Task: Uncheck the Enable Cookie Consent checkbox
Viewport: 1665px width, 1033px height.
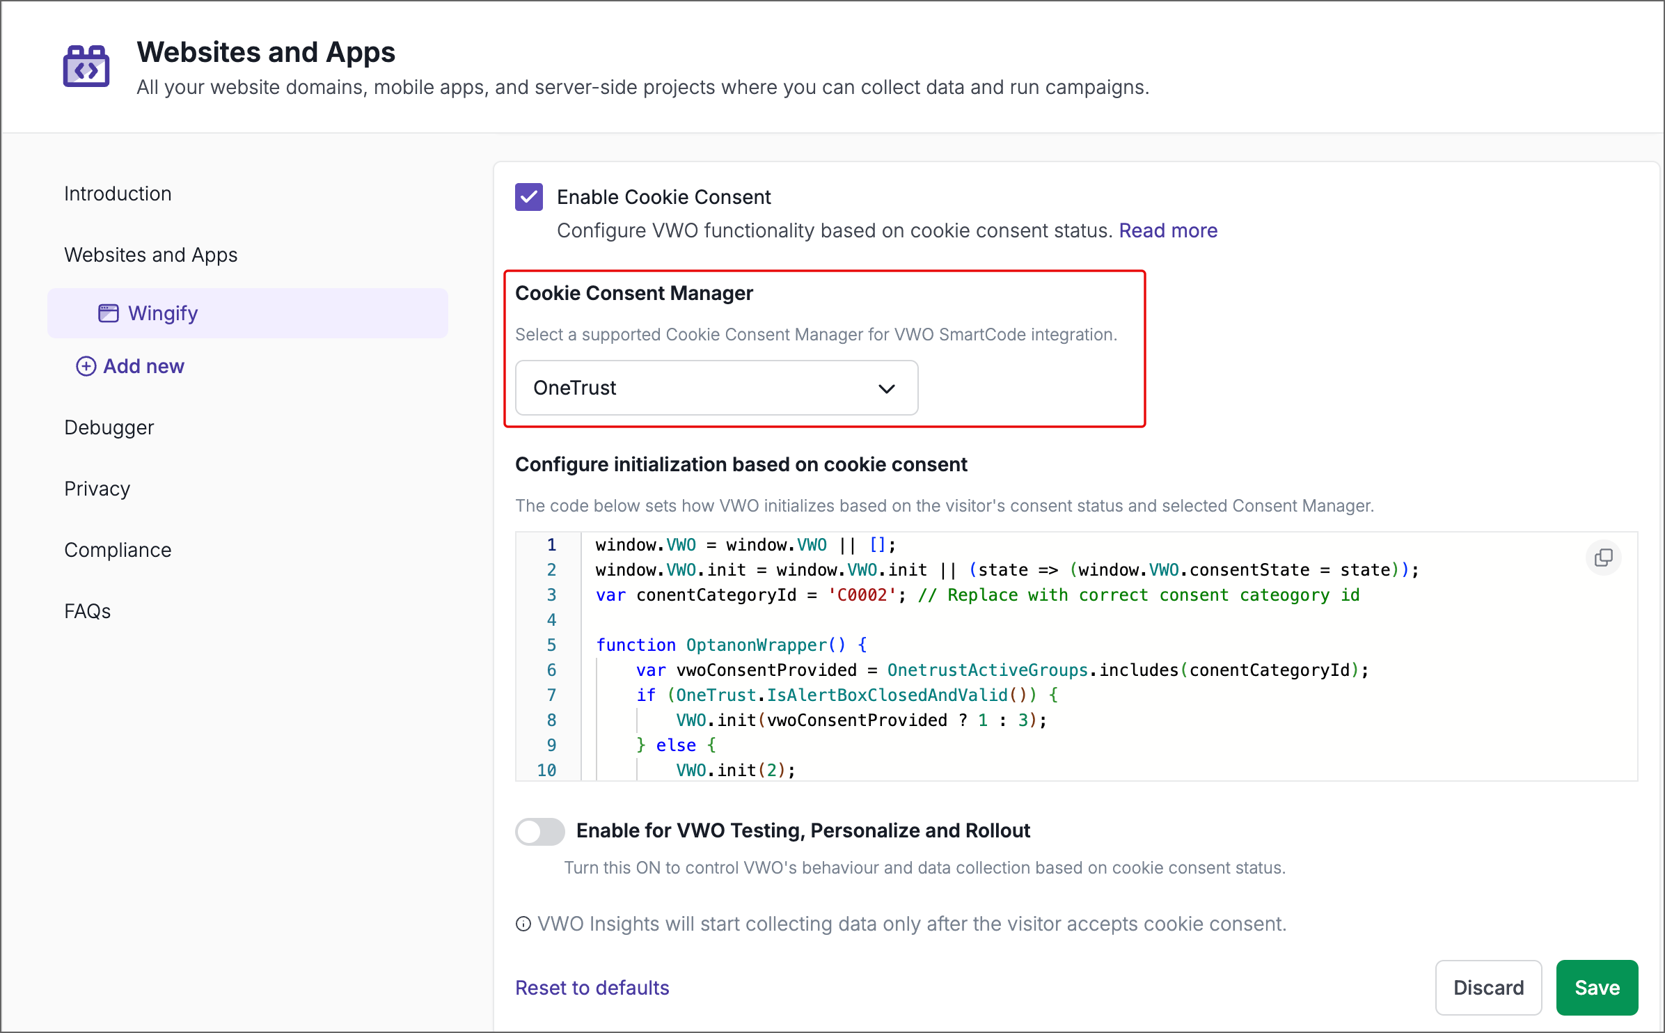Action: [x=529, y=197]
